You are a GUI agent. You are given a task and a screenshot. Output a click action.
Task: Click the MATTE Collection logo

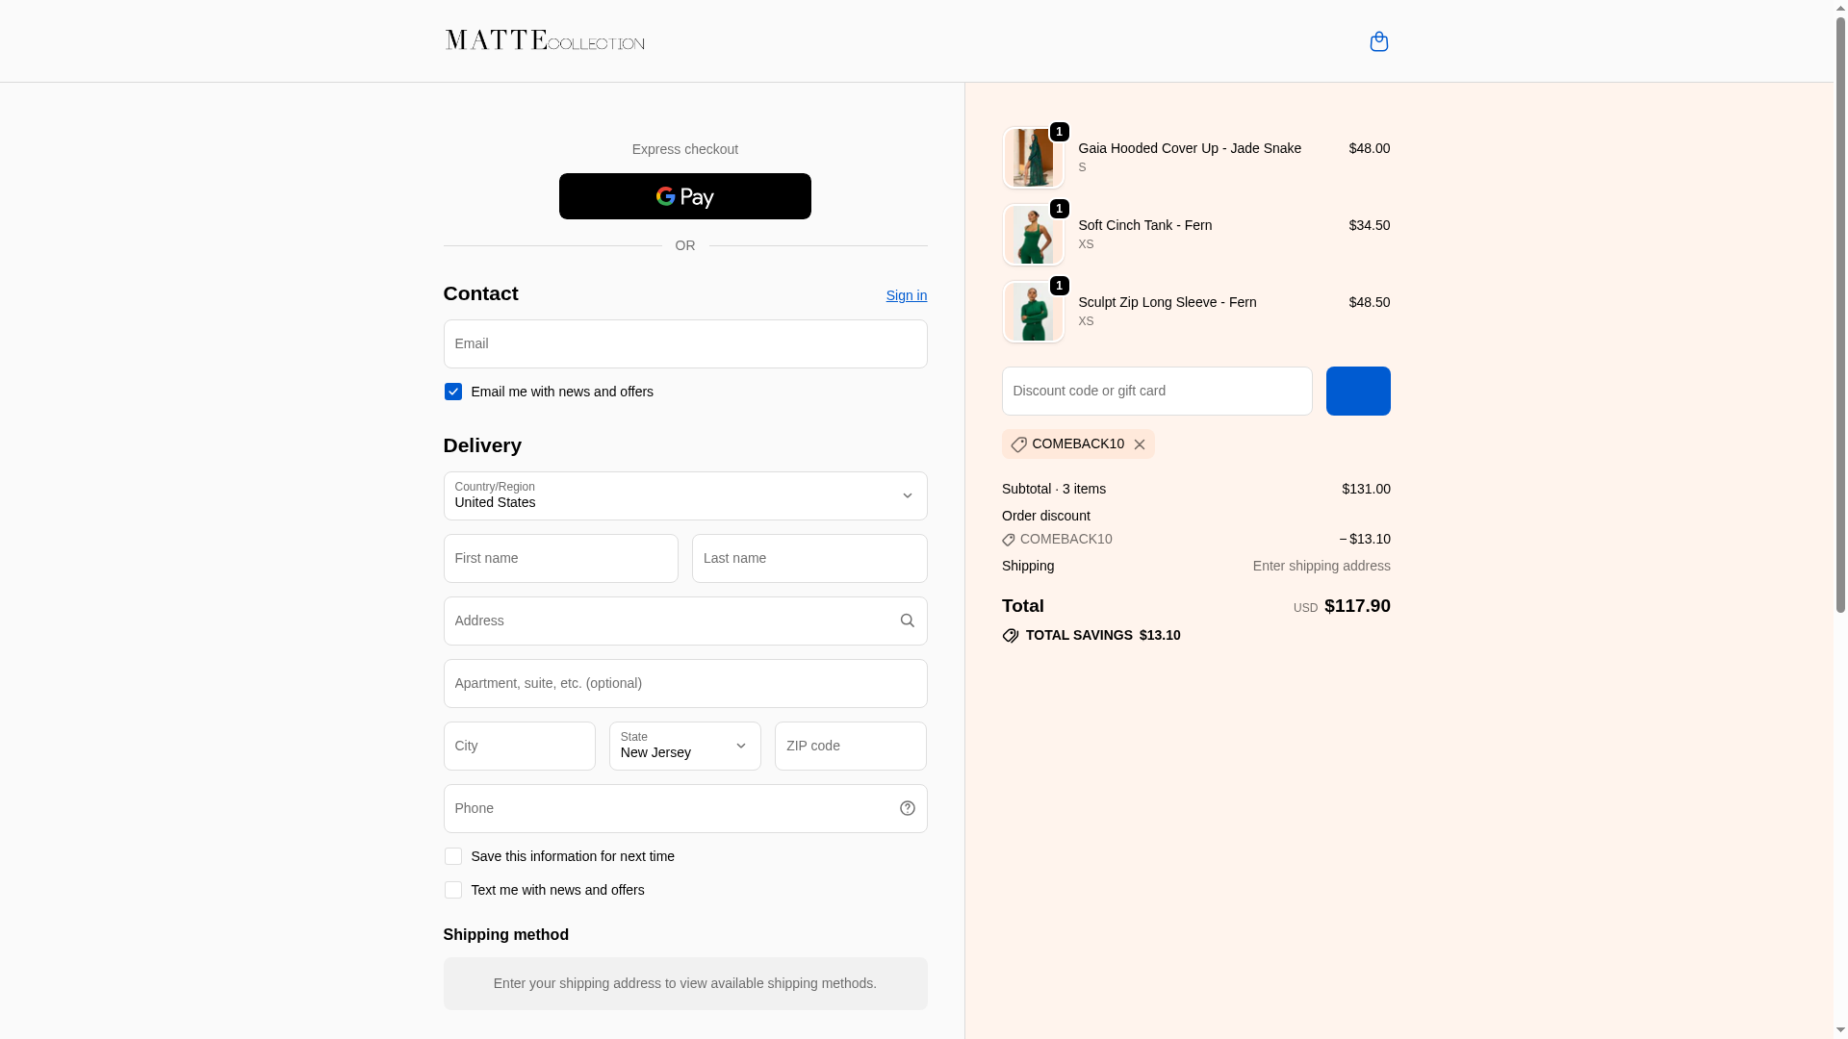[545, 40]
